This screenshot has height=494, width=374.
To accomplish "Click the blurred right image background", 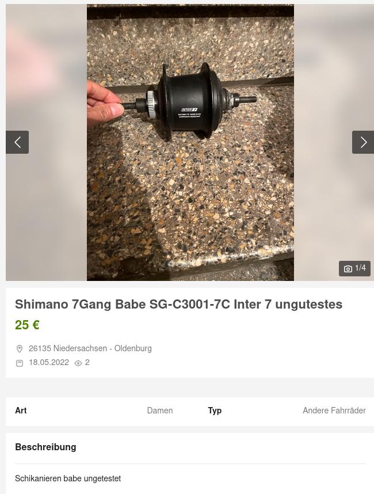I will pos(334,79).
